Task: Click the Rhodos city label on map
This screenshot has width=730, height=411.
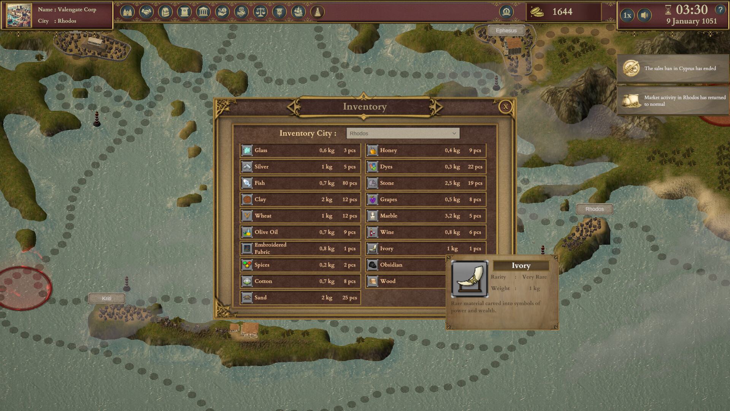Action: (594, 209)
